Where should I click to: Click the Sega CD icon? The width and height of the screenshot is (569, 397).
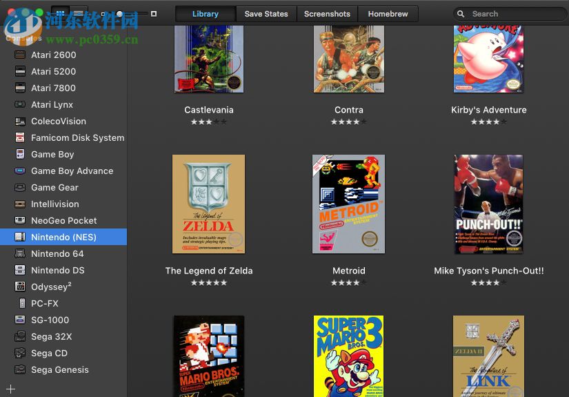click(x=20, y=353)
